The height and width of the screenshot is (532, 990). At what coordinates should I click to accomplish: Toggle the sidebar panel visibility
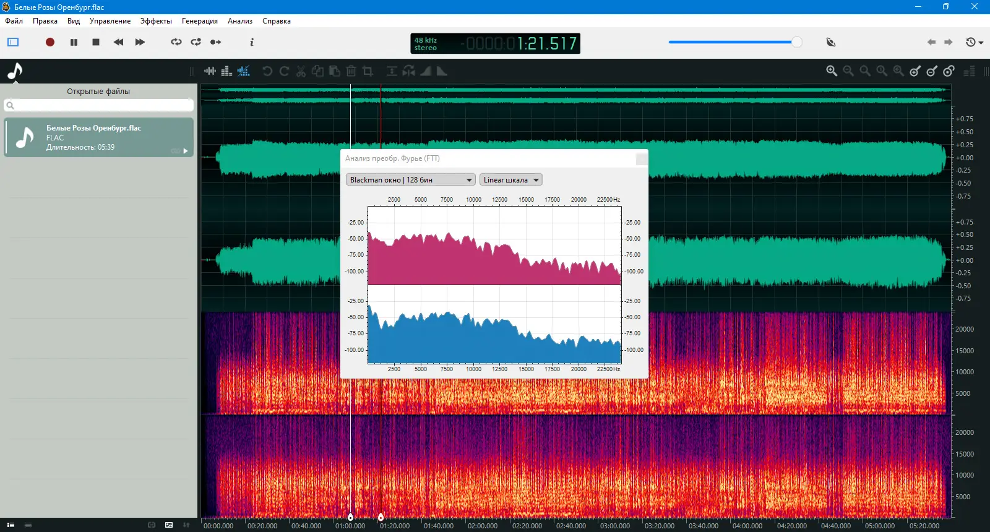[x=13, y=42]
